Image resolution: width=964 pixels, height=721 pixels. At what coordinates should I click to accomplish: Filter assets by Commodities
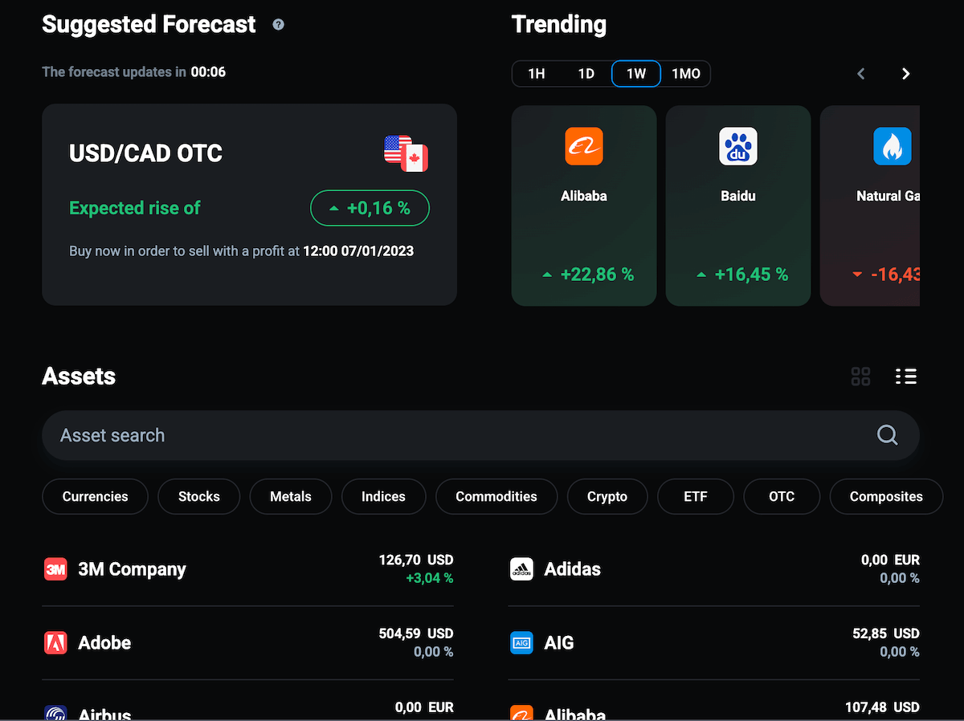pos(496,496)
